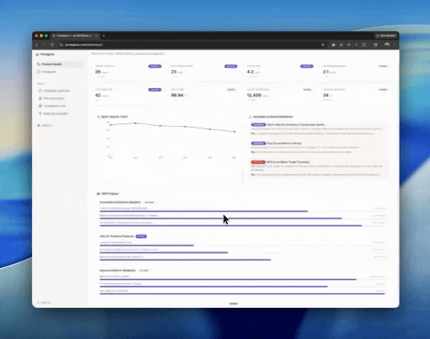Image resolution: width=430 pixels, height=339 pixels.
Task: Click the metric card showing 28
Action: 128,71
